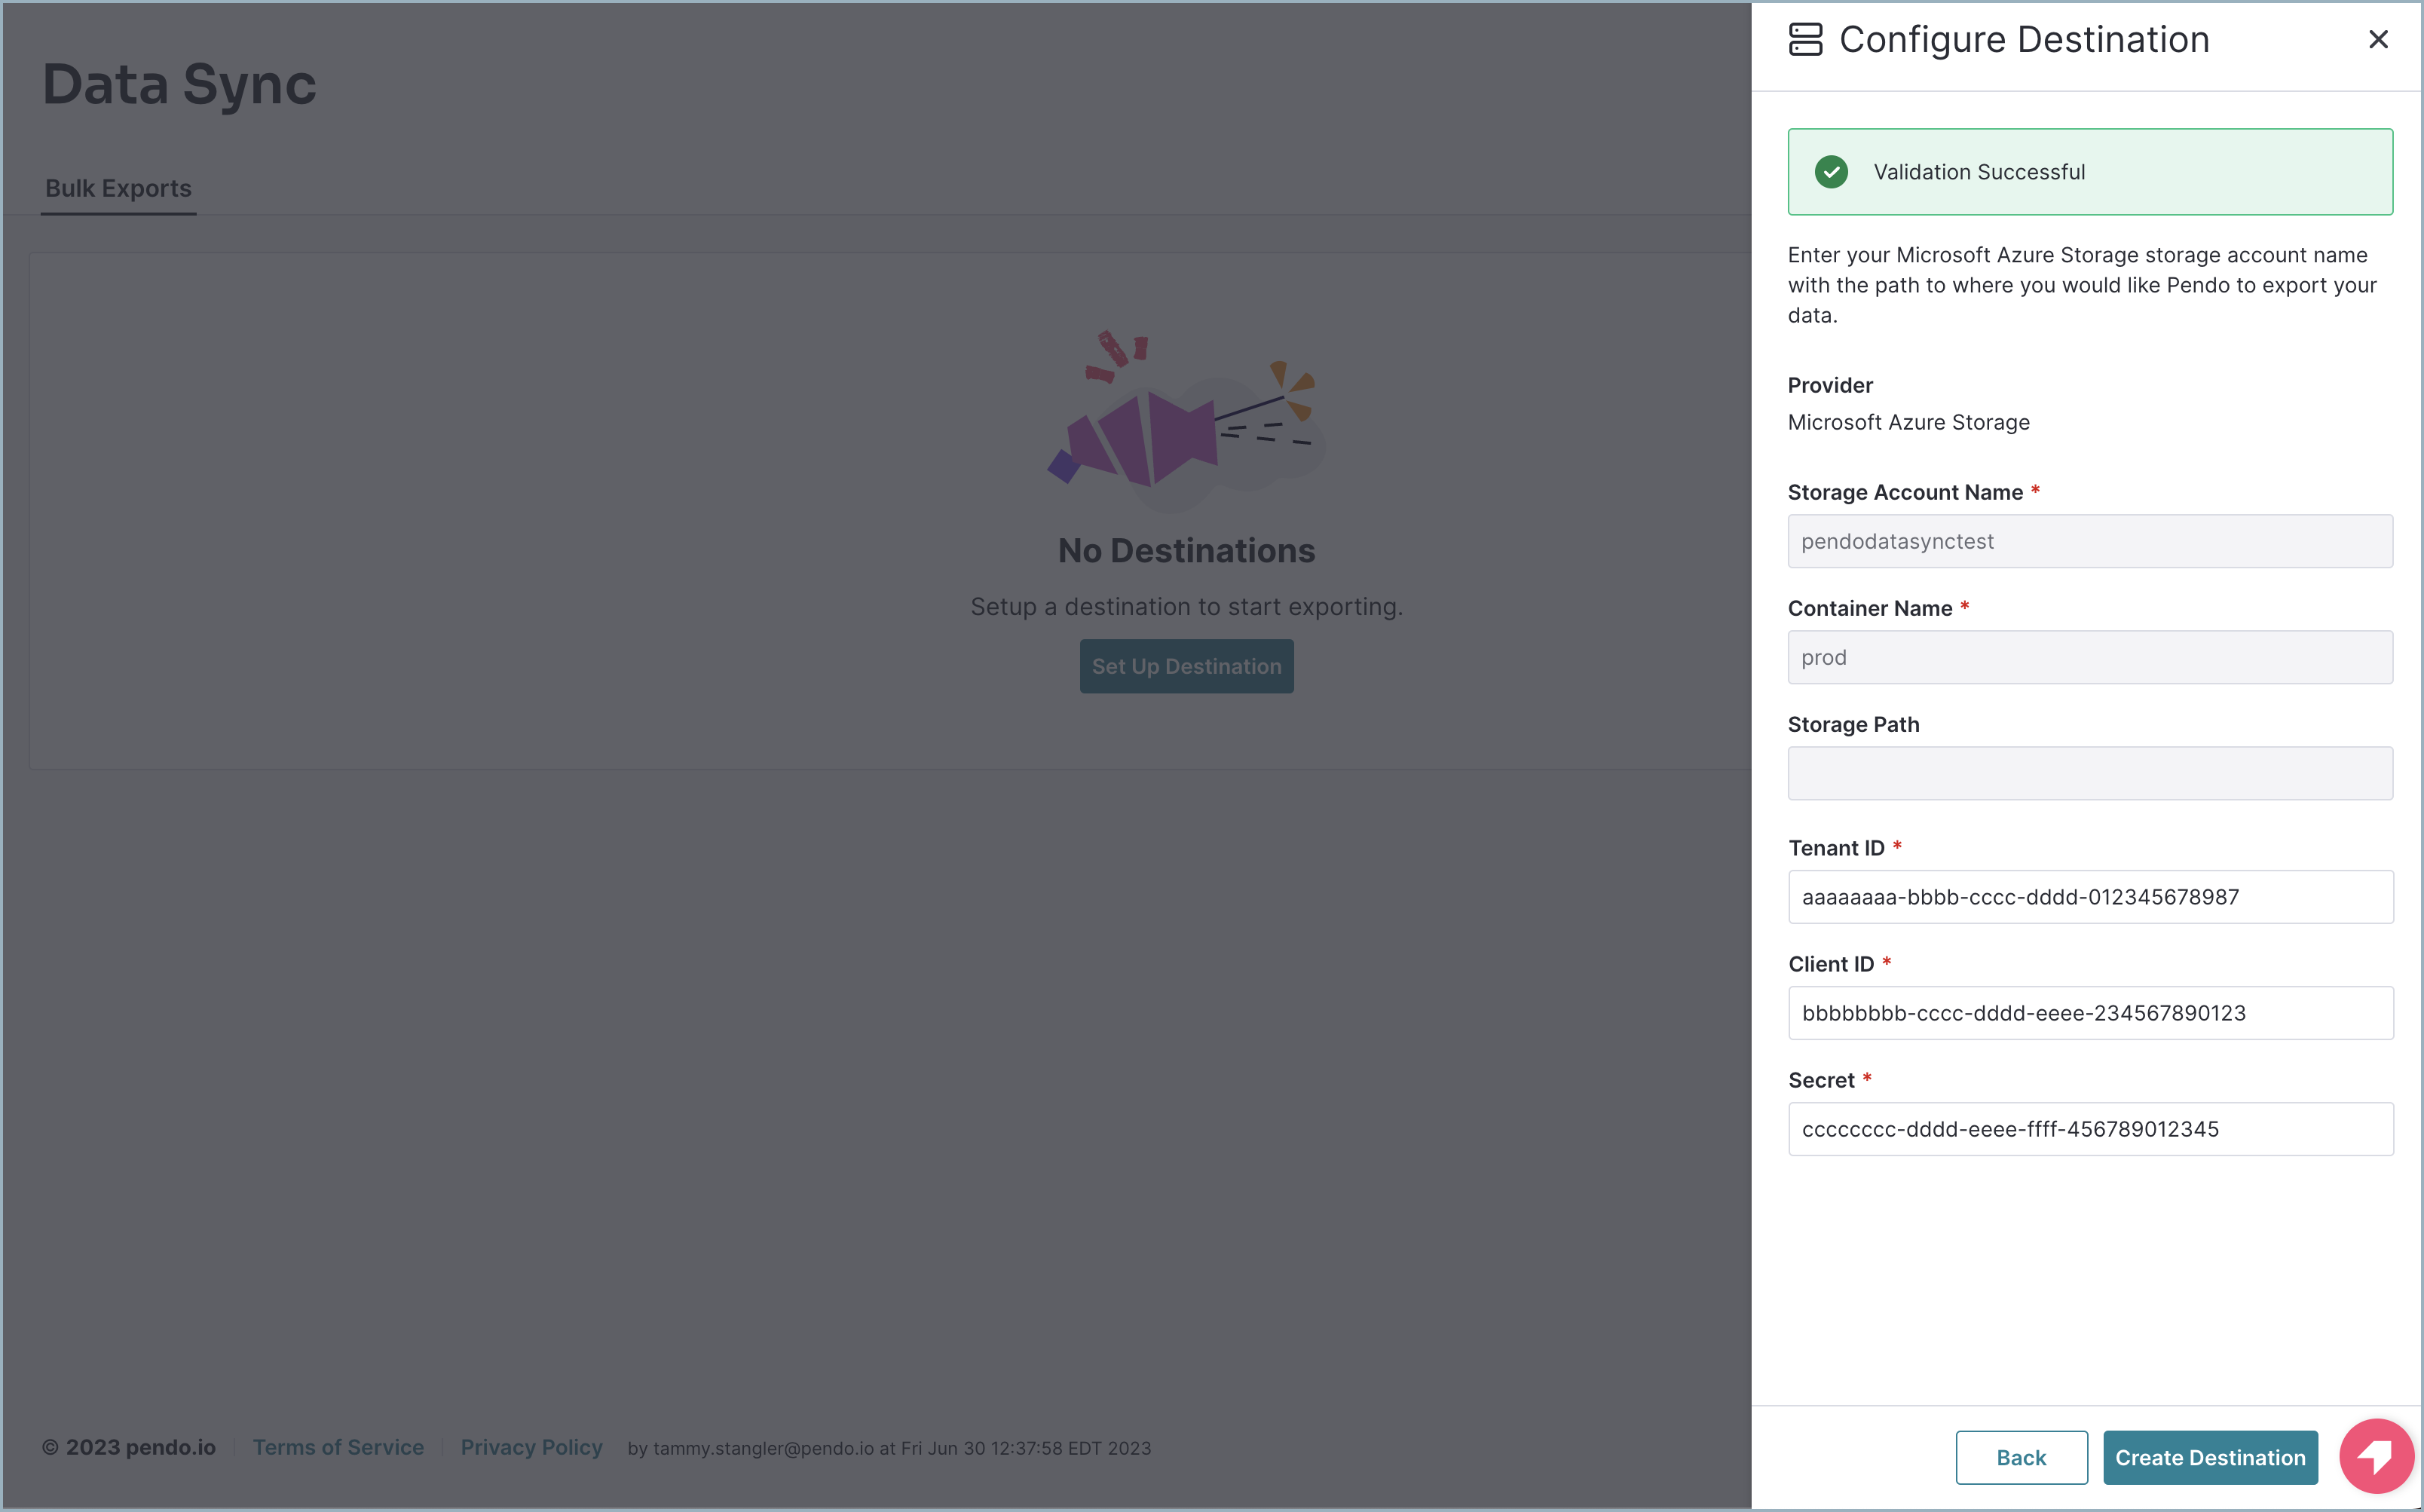Click the Set Up Destination button
This screenshot has height=1512, width=2424.
point(1186,666)
